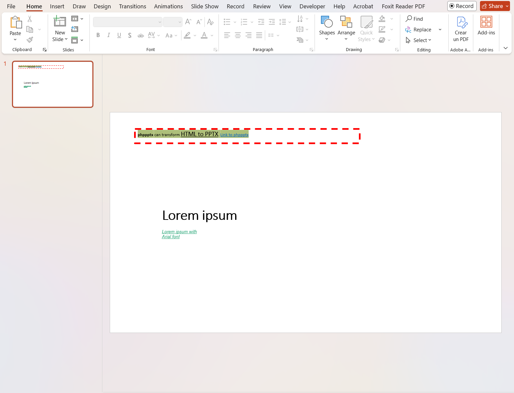Switch to the Transitions tab
This screenshot has height=393, width=514.
(132, 6)
